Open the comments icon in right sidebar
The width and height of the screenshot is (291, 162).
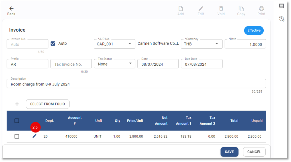coord(282,6)
